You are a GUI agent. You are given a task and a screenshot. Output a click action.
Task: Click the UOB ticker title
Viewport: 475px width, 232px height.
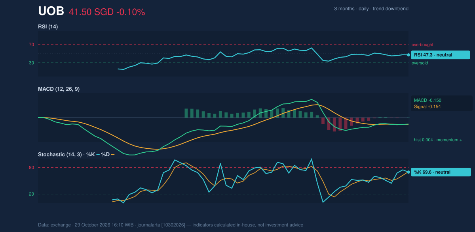coord(51,11)
